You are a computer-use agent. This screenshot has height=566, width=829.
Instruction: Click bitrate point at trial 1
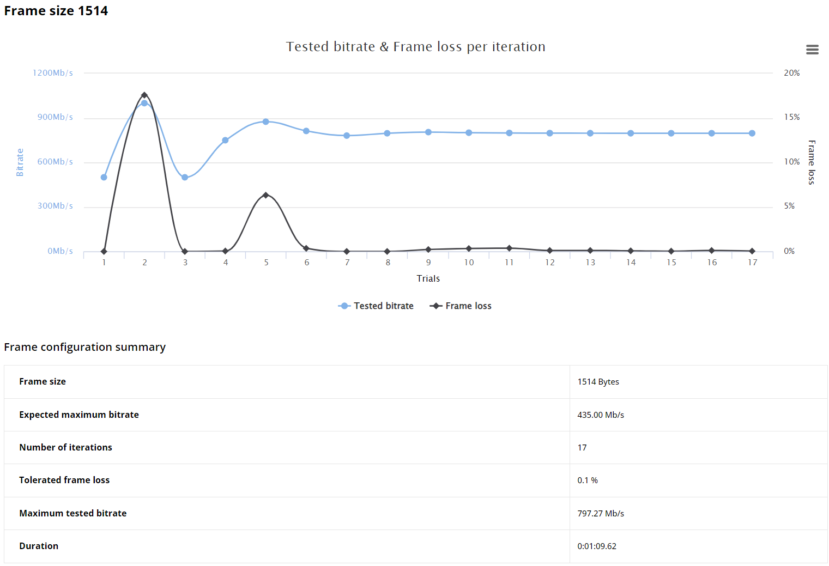point(104,177)
